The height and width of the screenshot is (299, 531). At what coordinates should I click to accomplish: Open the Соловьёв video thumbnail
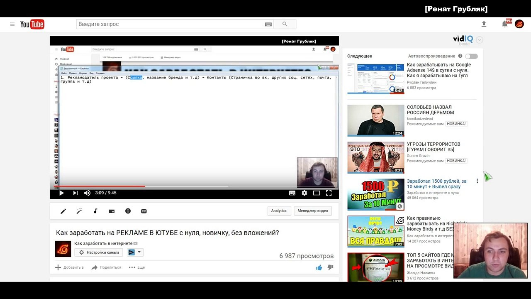tap(376, 120)
